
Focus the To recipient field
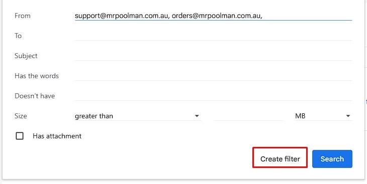[x=213, y=36]
